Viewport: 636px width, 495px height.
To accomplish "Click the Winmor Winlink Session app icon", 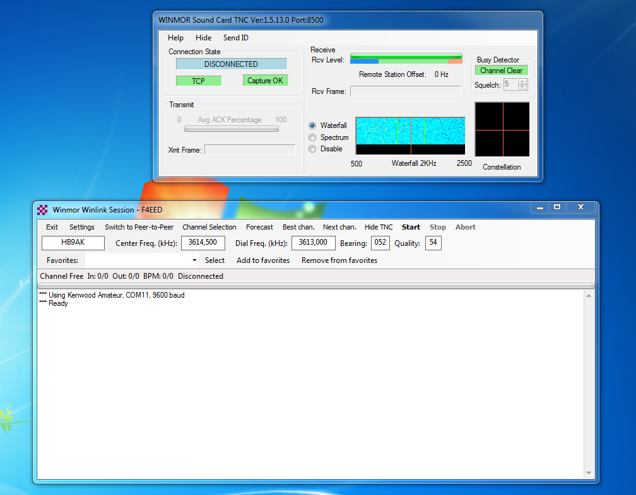I will pyautogui.click(x=42, y=210).
